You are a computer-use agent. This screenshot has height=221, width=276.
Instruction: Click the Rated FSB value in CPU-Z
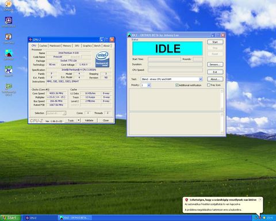point(56,105)
